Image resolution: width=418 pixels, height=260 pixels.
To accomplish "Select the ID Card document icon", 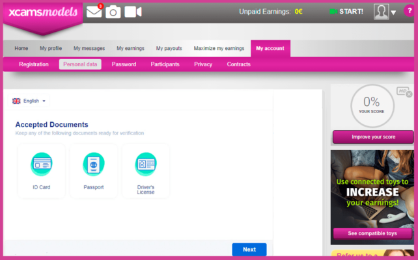I will click(41, 164).
